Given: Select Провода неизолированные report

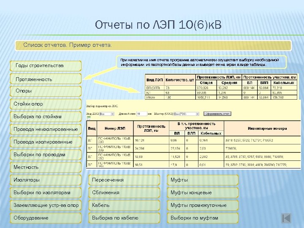Looking at the screenshot, I should point(46,129).
